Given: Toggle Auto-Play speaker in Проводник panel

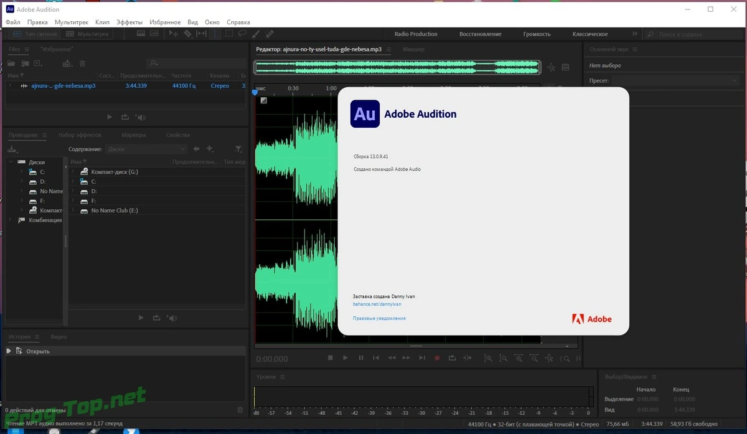Looking at the screenshot, I should (x=172, y=318).
